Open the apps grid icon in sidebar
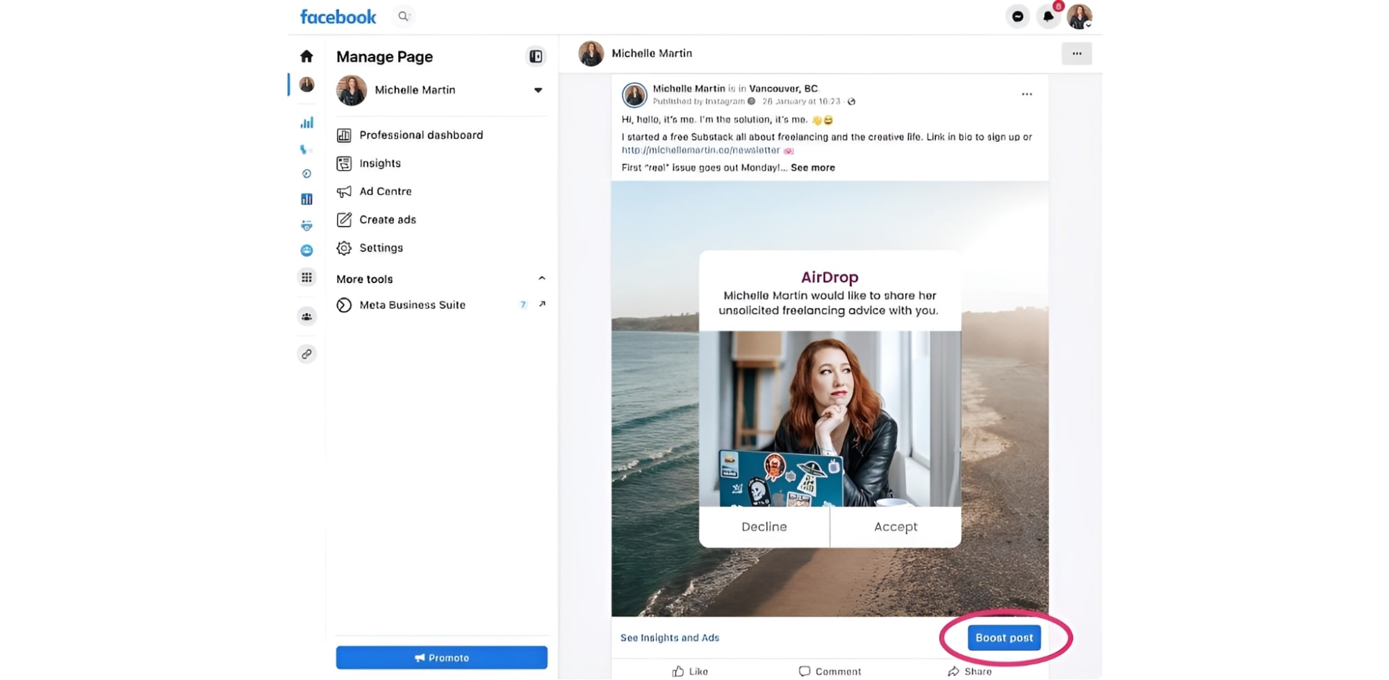The height and width of the screenshot is (680, 1389). tap(306, 277)
